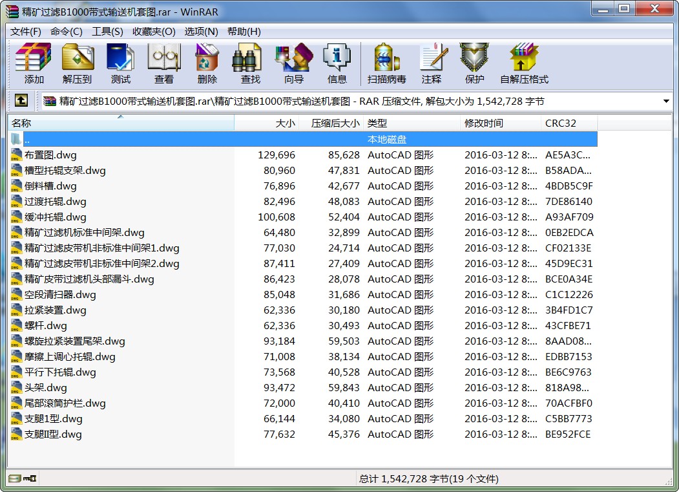This screenshot has width=679, height=492.
Task: Select the 布置图.dwg file
Action: pyautogui.click(x=50, y=155)
